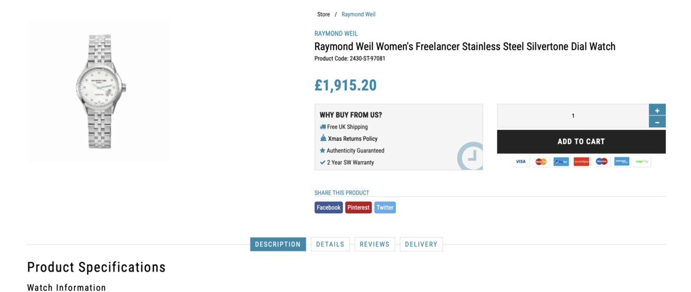691x292 pixels.
Task: Click the Maestro payment icon
Action: pos(601,162)
